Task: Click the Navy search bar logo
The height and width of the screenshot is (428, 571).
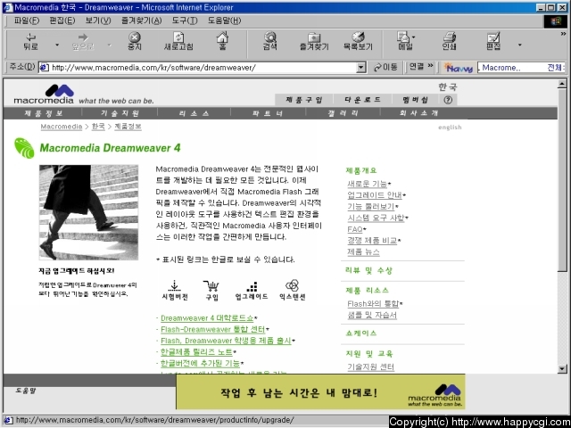Action: coord(459,68)
